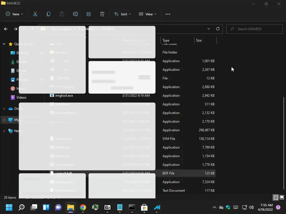Select the Pictures icon in sidebar
The width and height of the screenshot is (286, 214).
coord(13,79)
